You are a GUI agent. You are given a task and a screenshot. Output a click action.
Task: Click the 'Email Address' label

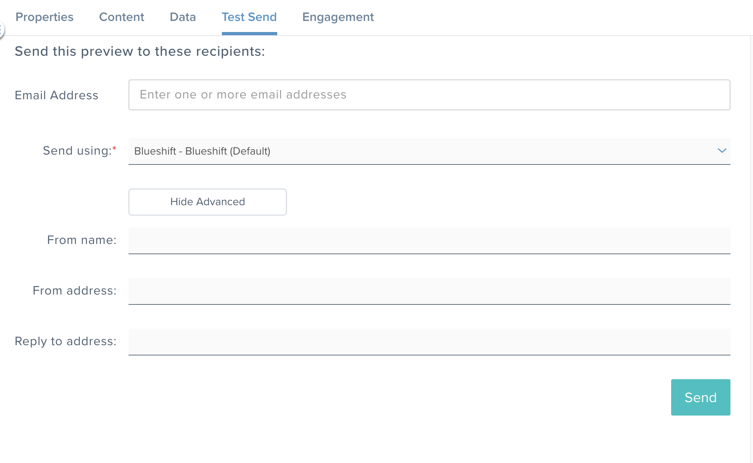pos(57,95)
